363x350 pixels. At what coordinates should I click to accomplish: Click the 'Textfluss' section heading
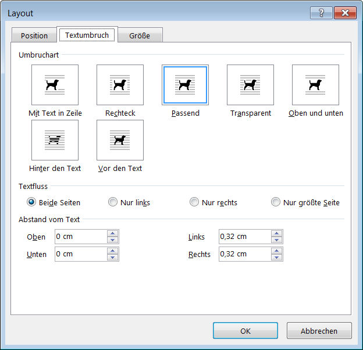point(33,187)
